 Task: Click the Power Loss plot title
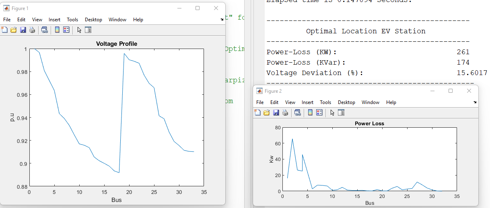[369, 123]
